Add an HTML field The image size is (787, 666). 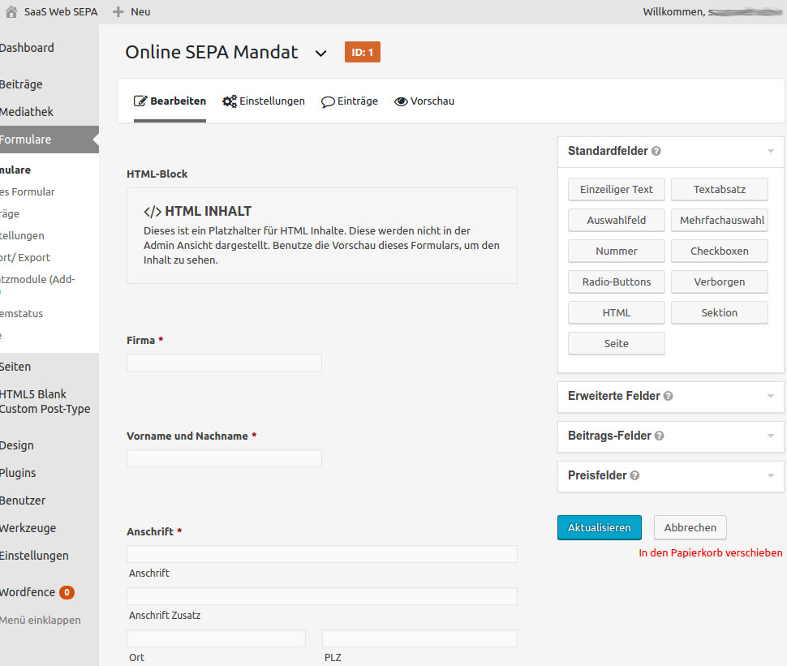[617, 312]
